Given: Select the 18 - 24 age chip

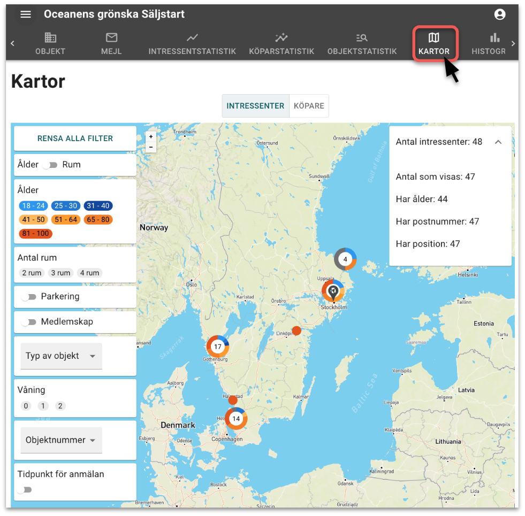Looking at the screenshot, I should click(x=33, y=205).
